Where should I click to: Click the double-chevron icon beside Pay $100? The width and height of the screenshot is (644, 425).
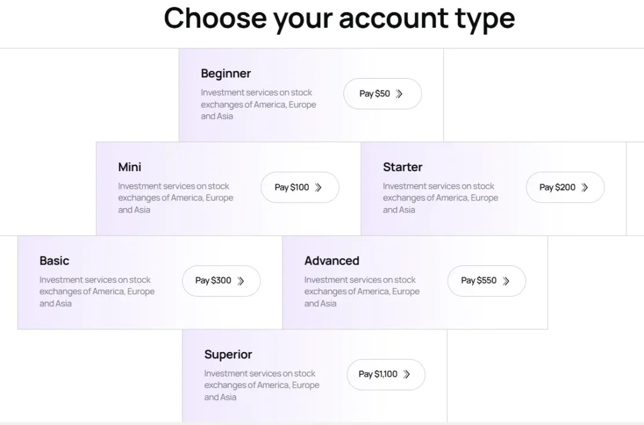[x=318, y=187]
